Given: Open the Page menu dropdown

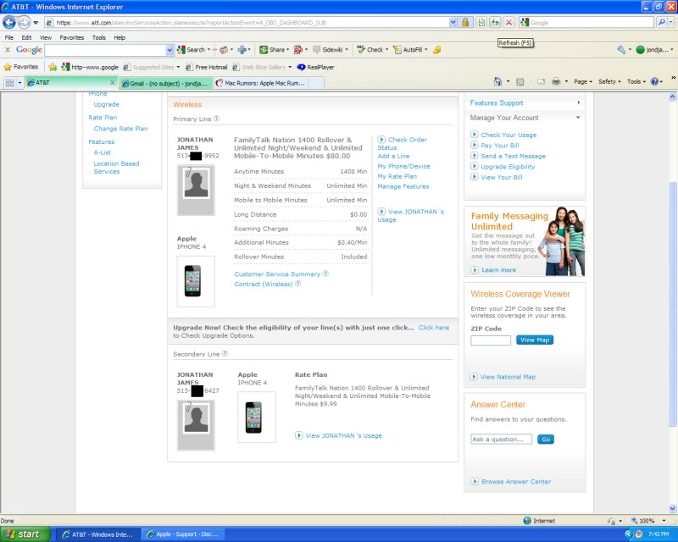Looking at the screenshot, I should (583, 81).
